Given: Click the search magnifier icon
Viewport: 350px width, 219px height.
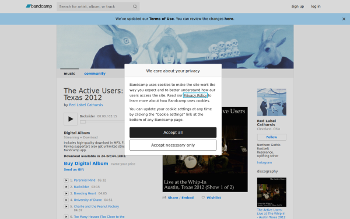Looking at the screenshot, I should 135,6.
